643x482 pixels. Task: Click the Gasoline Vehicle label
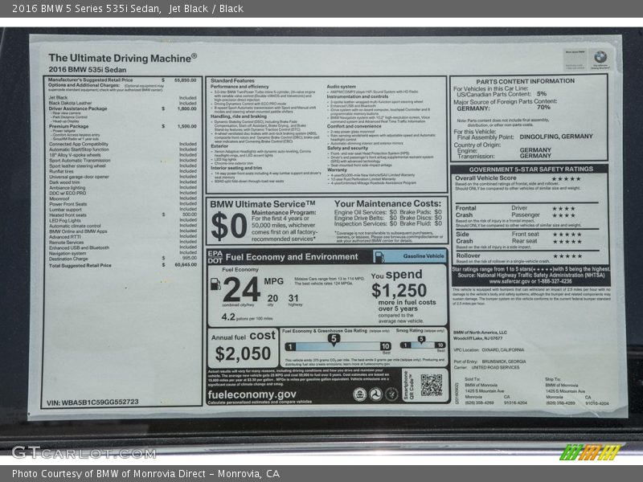(x=422, y=256)
